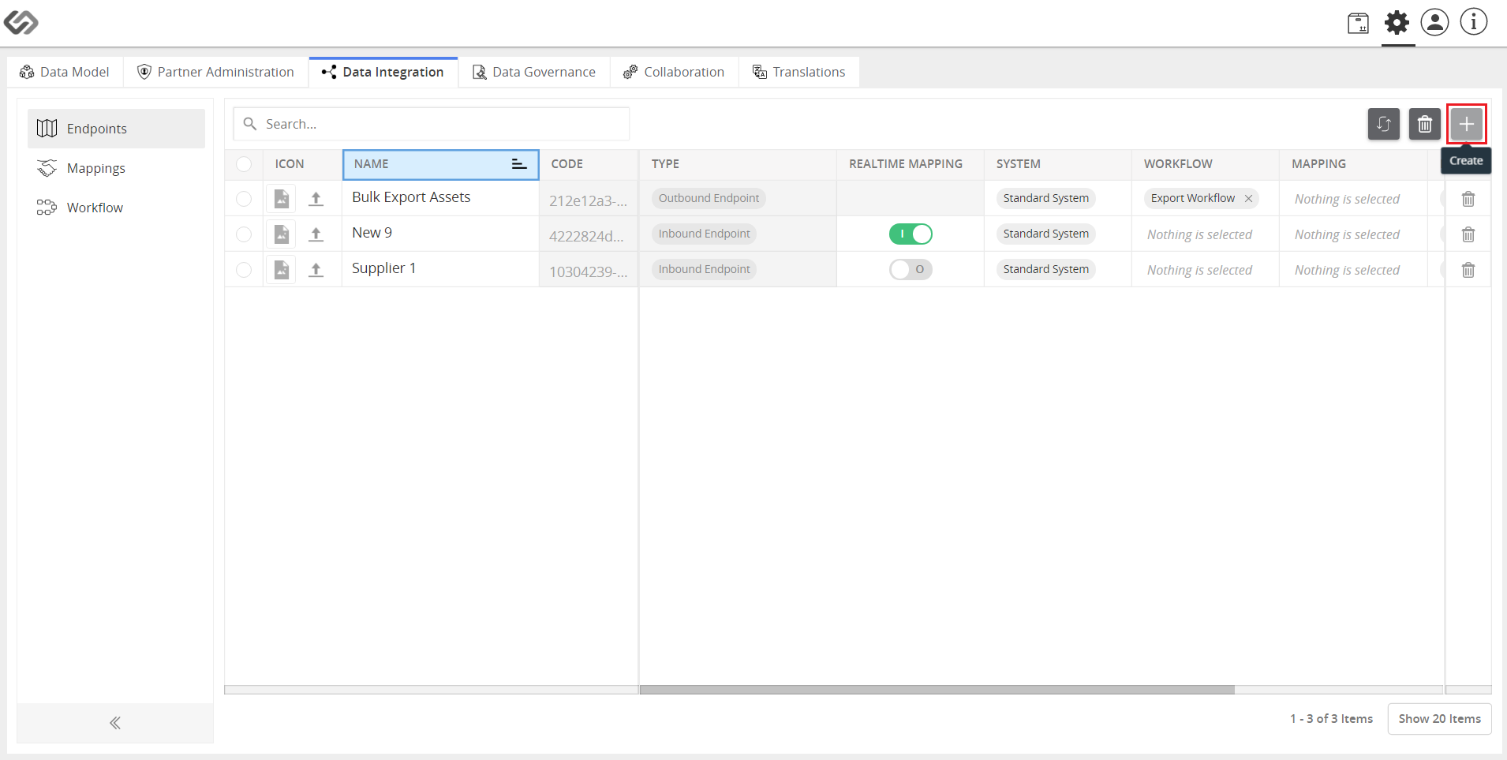Viewport: 1507px width, 760px height.
Task: Click the Outbound Endpoint type tag
Action: (x=709, y=199)
